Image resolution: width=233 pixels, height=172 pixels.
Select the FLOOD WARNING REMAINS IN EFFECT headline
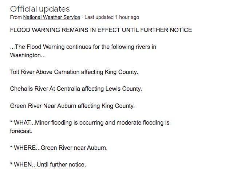(101, 30)
